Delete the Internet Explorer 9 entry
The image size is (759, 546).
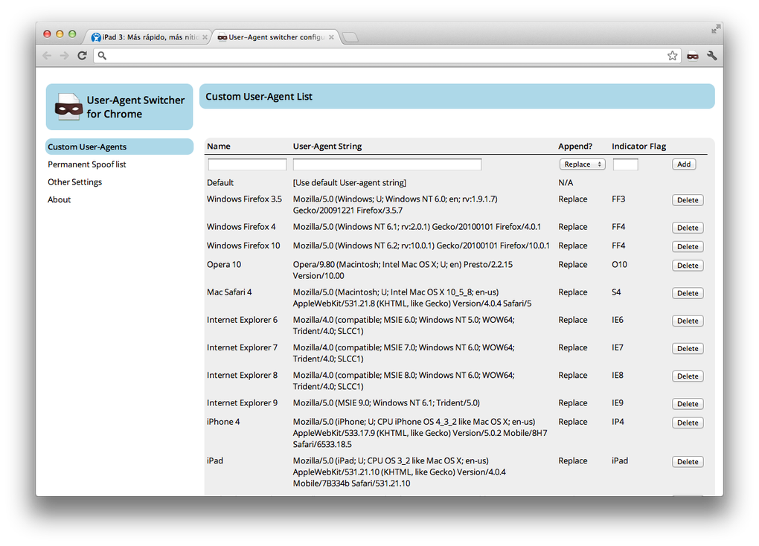pyautogui.click(x=688, y=403)
